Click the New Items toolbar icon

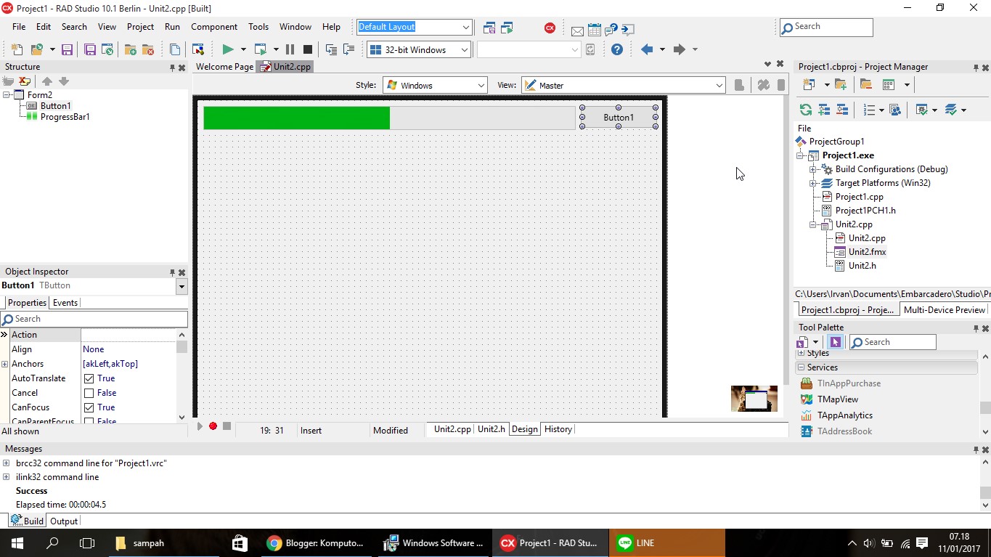click(17, 49)
